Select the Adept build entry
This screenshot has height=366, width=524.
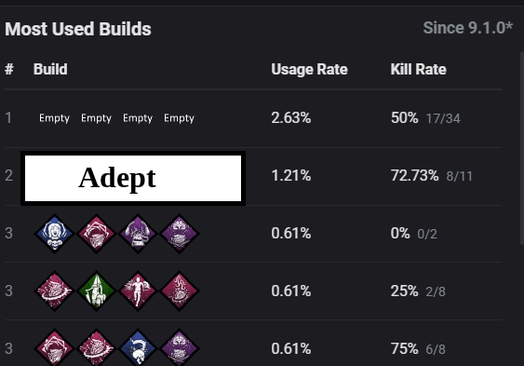[133, 178]
